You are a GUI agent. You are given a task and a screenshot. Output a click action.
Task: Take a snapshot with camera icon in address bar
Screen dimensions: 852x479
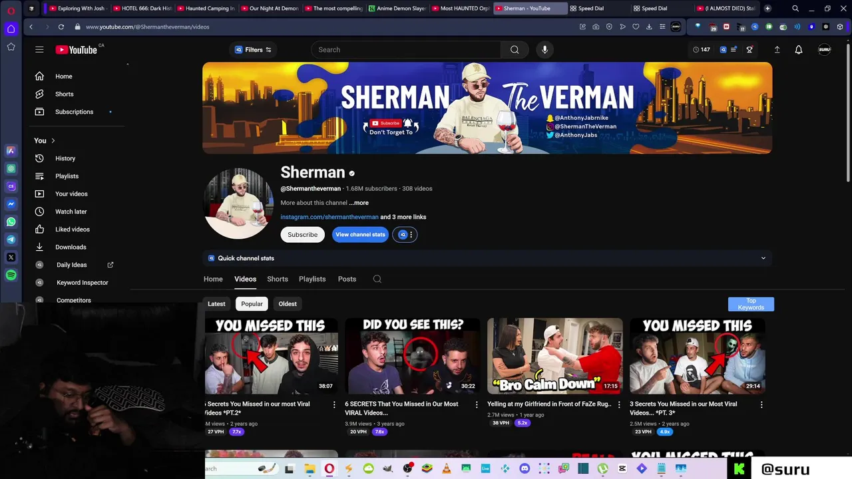596,27
